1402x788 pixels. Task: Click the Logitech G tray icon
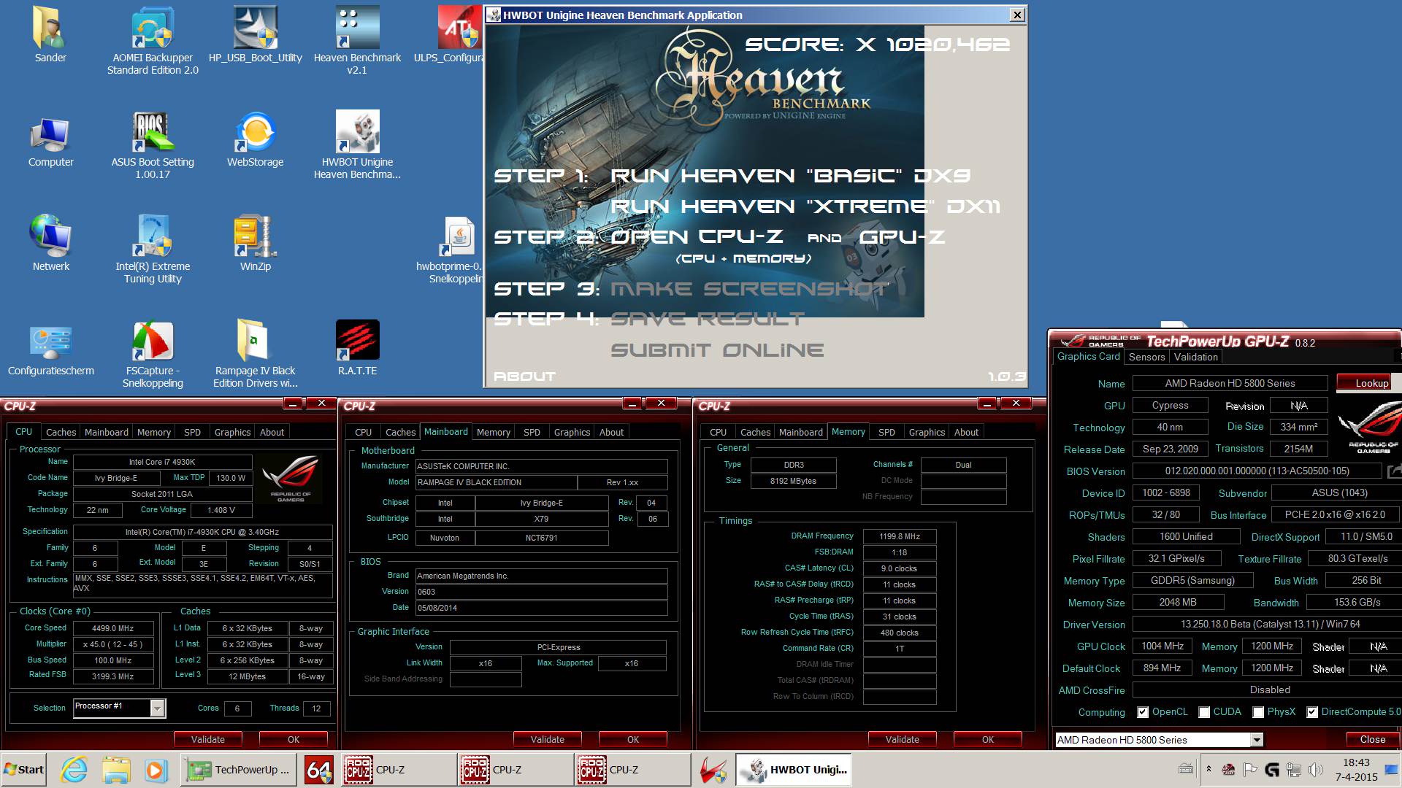coord(1271,769)
